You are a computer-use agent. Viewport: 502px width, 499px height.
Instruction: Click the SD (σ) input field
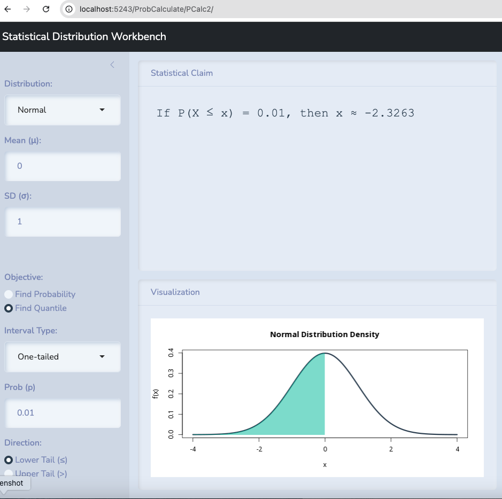pos(63,222)
